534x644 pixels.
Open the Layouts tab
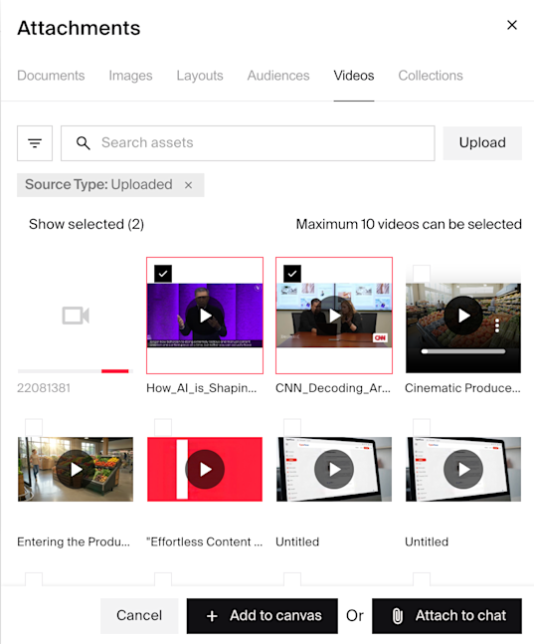(200, 76)
